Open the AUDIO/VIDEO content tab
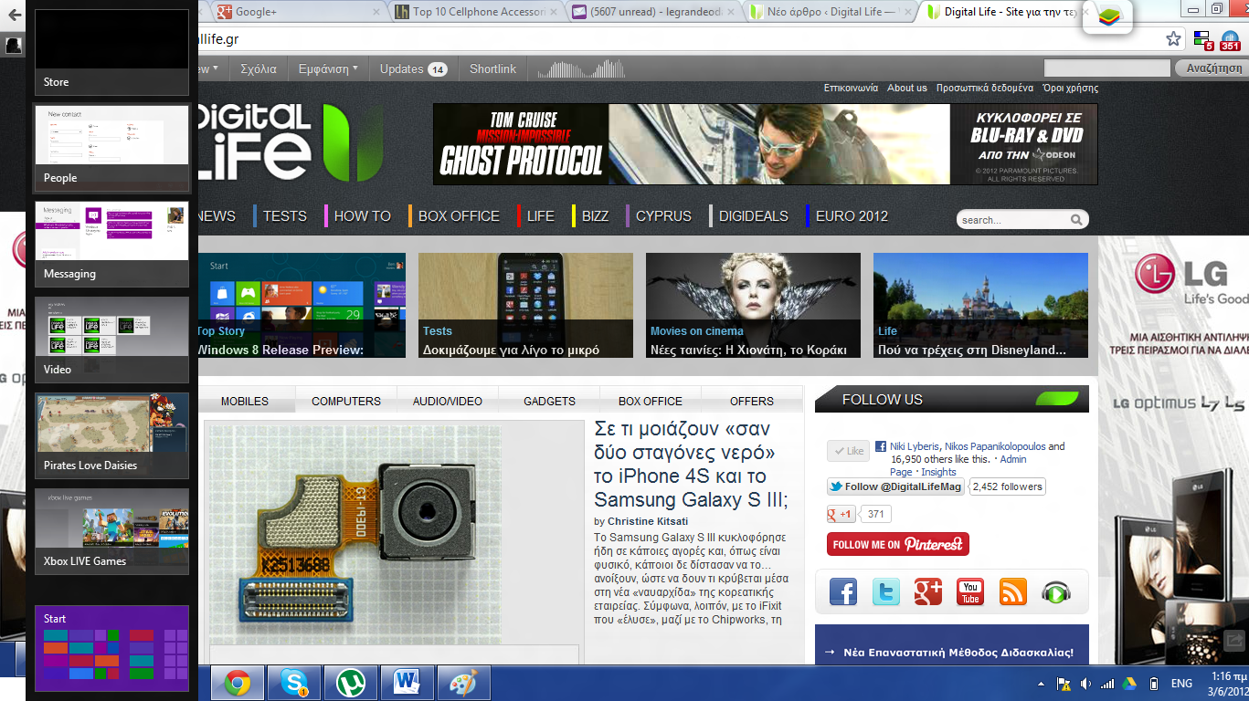1249x701 pixels. [448, 401]
